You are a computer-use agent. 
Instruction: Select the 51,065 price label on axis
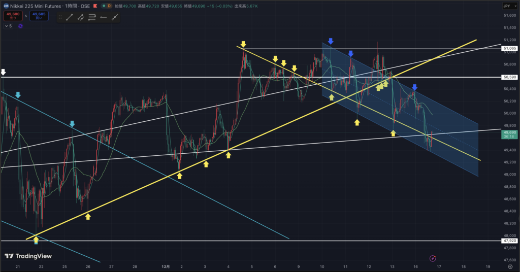[x=509, y=49]
